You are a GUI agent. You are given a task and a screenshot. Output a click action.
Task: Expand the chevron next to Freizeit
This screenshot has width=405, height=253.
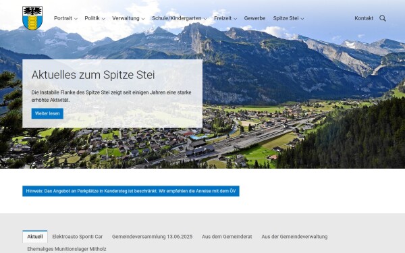click(x=236, y=19)
